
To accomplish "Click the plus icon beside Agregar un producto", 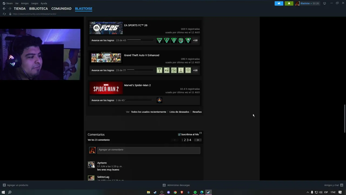I will point(4,185).
